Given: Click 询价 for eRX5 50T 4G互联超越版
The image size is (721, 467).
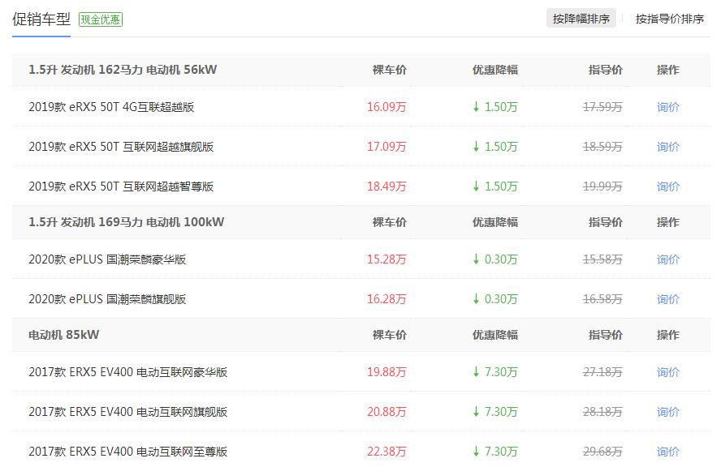Looking at the screenshot, I should 667,107.
